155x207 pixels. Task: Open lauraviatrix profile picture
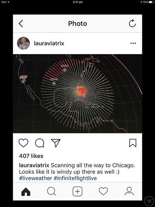23,43
